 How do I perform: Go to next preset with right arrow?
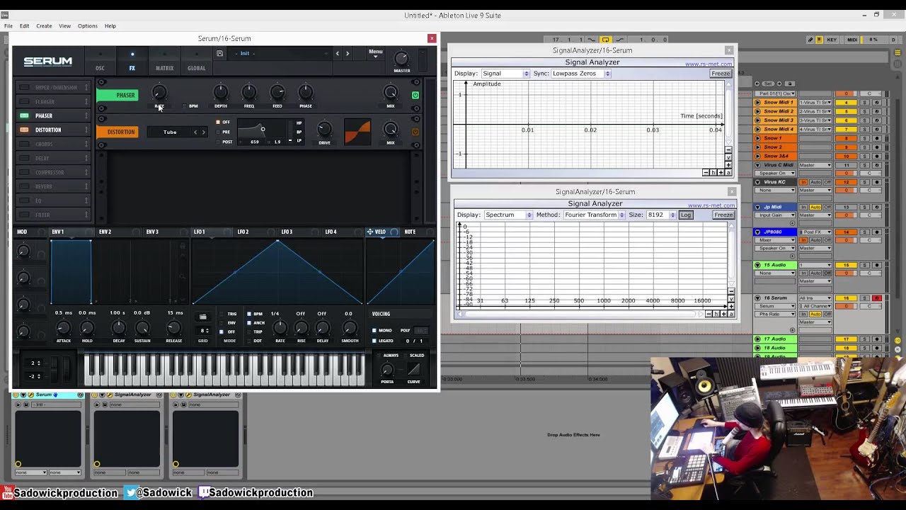(348, 53)
